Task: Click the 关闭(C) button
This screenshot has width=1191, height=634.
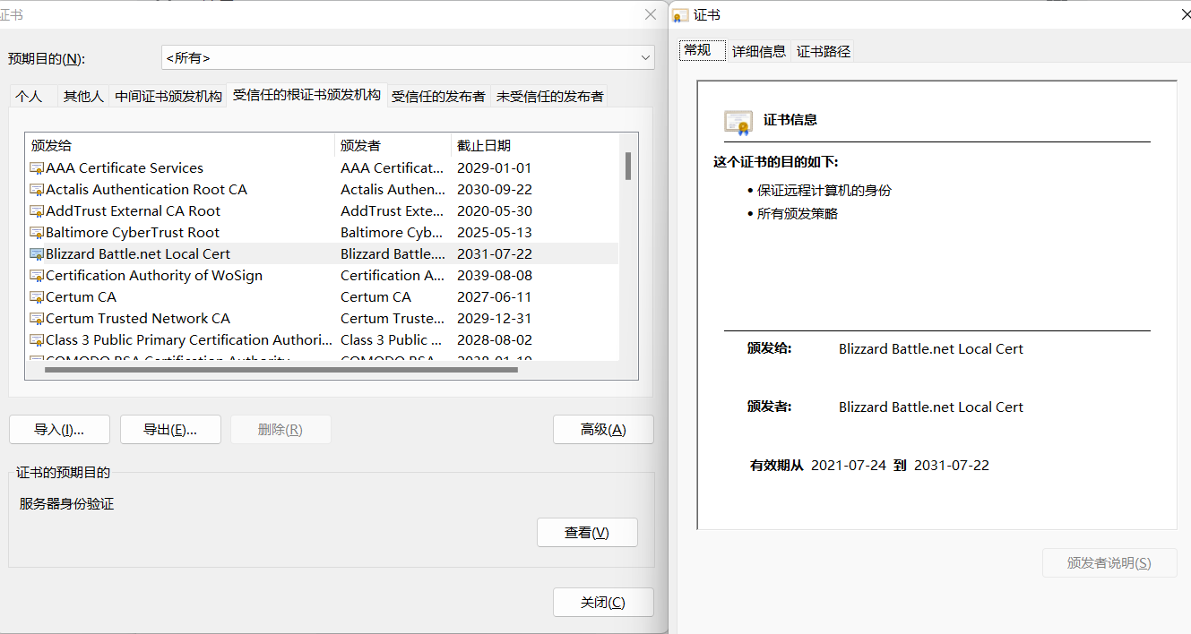Action: point(603,602)
